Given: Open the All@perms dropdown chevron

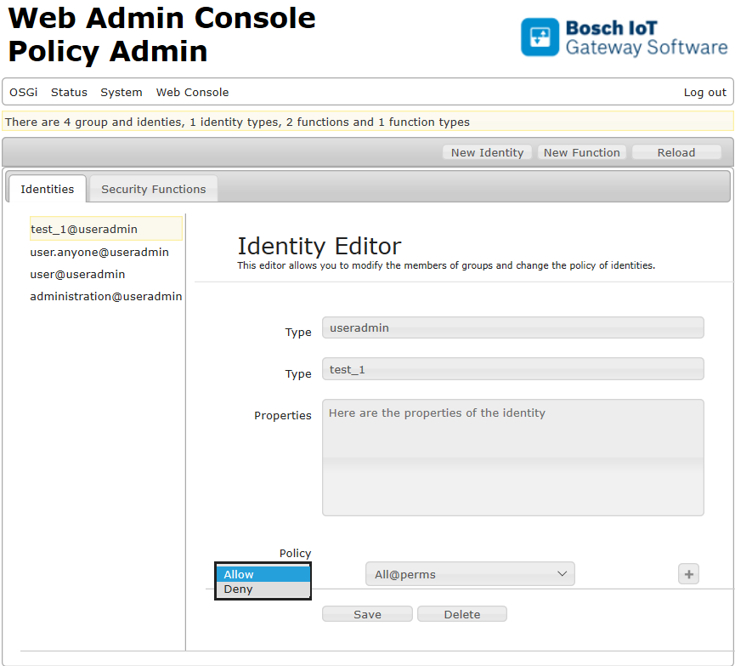Looking at the screenshot, I should [562, 573].
